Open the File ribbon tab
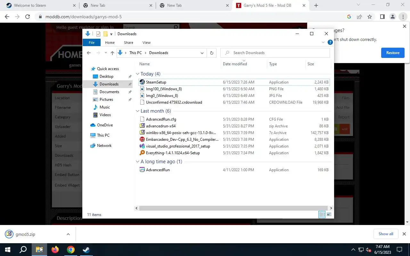Screen dimensions: 410x256 click(x=92, y=43)
